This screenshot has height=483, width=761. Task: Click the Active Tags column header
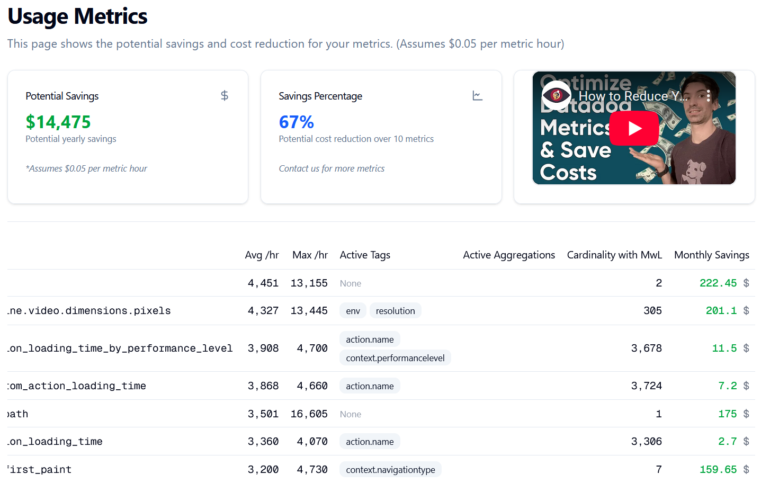click(365, 255)
